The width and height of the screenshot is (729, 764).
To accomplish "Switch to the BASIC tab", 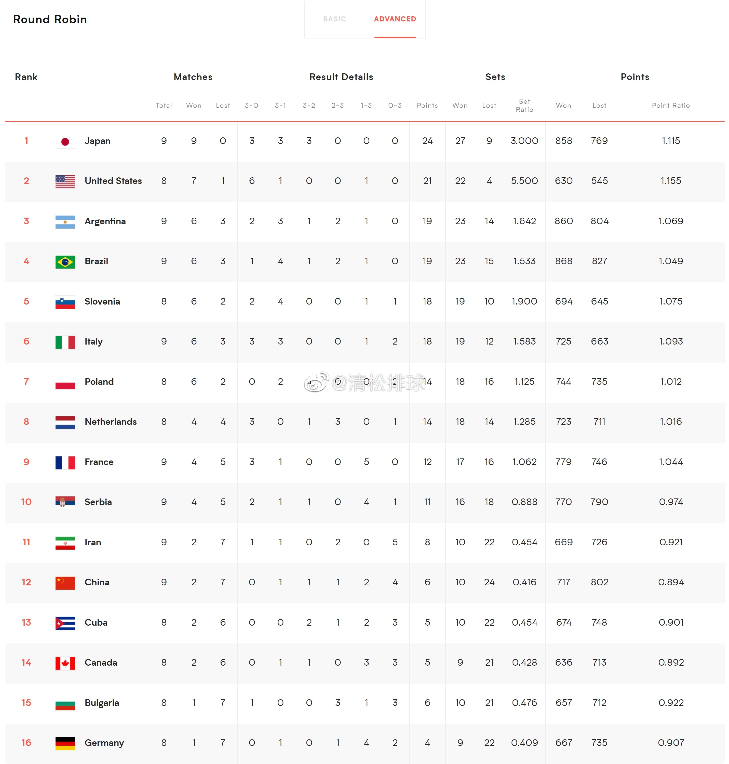I will [335, 19].
